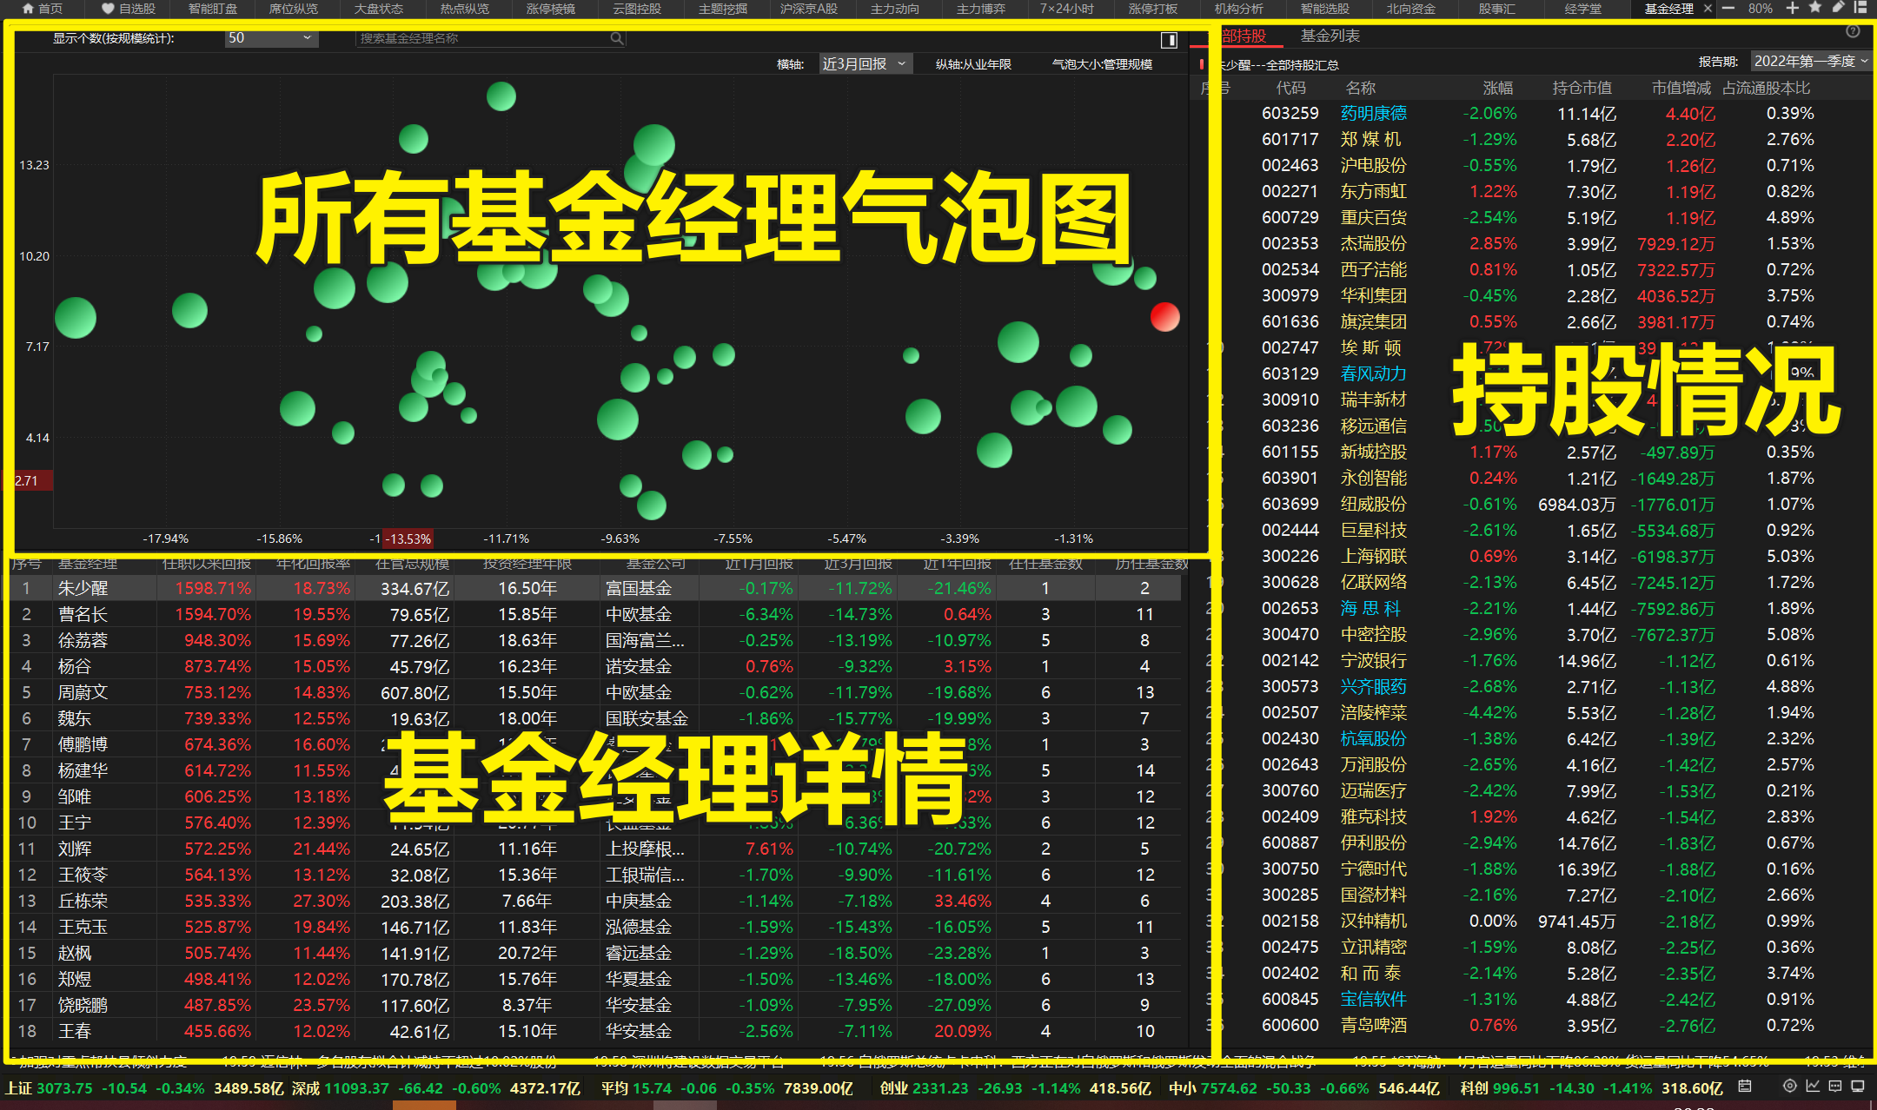This screenshot has height=1110, width=1877.
Task: Open stock 药明康德 in holdings list
Action: [x=1374, y=114]
